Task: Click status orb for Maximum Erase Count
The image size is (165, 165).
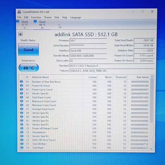Action: click(22, 101)
